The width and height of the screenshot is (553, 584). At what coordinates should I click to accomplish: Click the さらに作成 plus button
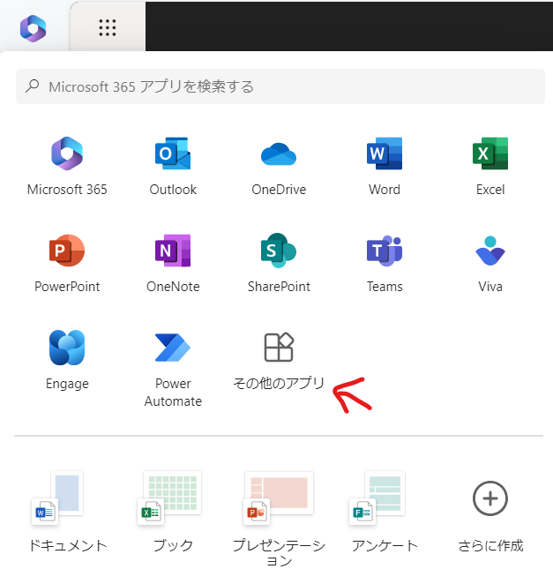[490, 498]
